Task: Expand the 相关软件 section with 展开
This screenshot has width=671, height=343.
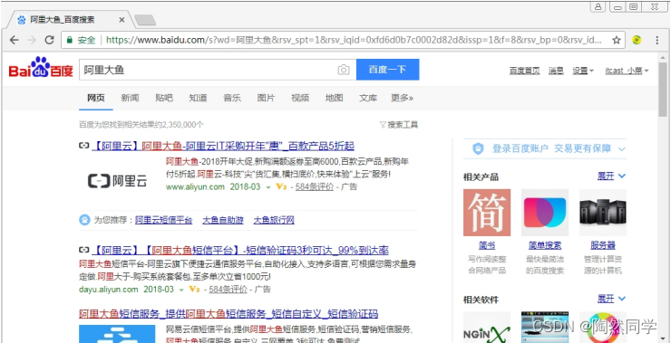Action: (611, 298)
